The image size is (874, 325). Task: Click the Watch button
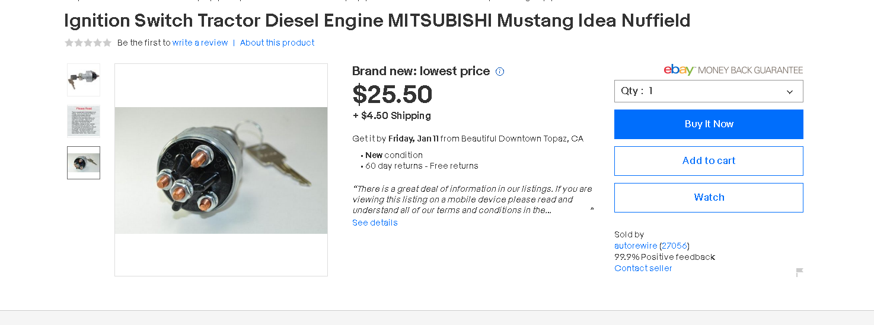709,198
